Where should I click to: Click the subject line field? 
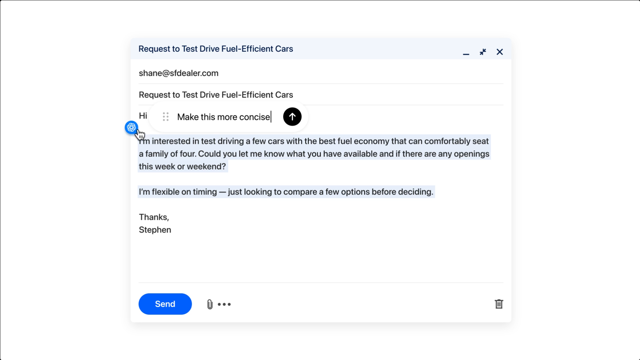tap(216, 95)
